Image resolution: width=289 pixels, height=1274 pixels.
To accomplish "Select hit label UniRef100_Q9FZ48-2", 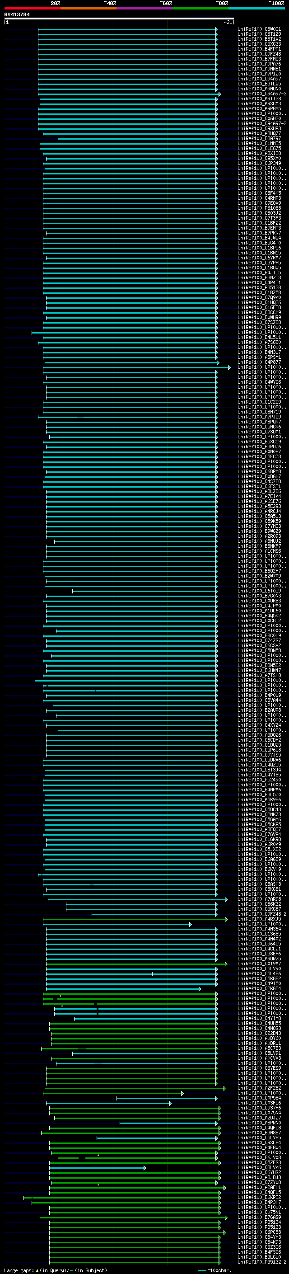I will click(x=262, y=914).
